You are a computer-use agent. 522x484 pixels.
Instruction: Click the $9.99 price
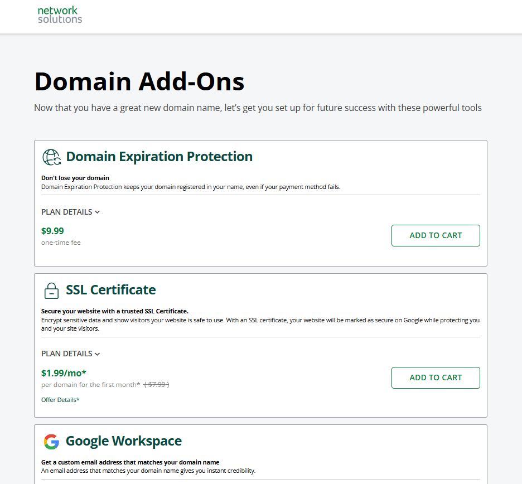point(52,231)
